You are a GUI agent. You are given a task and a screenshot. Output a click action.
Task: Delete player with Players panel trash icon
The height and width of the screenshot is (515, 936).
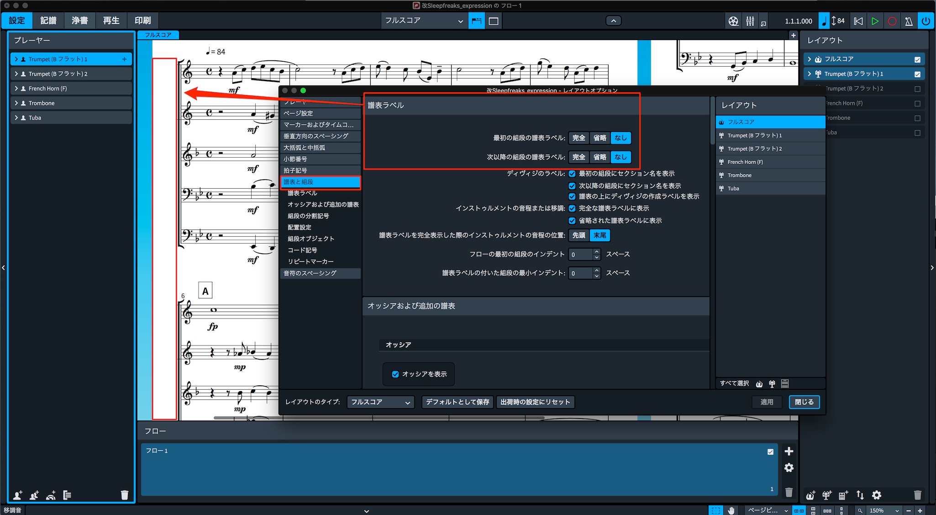click(124, 495)
